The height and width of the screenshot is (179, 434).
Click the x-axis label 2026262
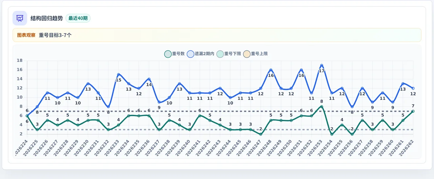tap(407, 147)
